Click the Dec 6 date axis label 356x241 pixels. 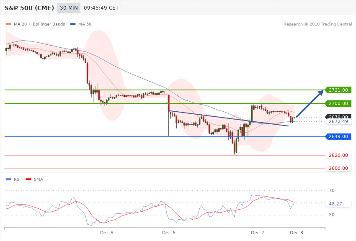(x=169, y=233)
